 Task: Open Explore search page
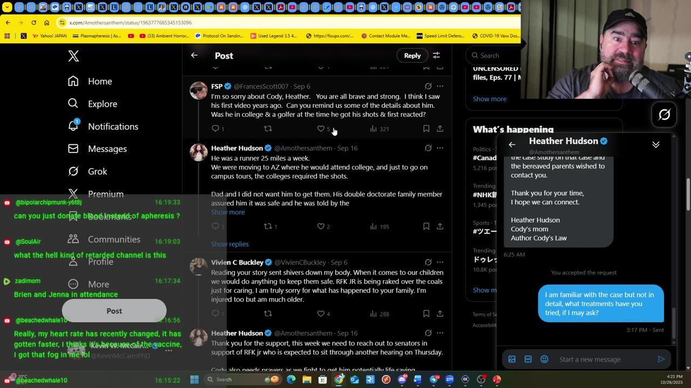(x=92, y=103)
